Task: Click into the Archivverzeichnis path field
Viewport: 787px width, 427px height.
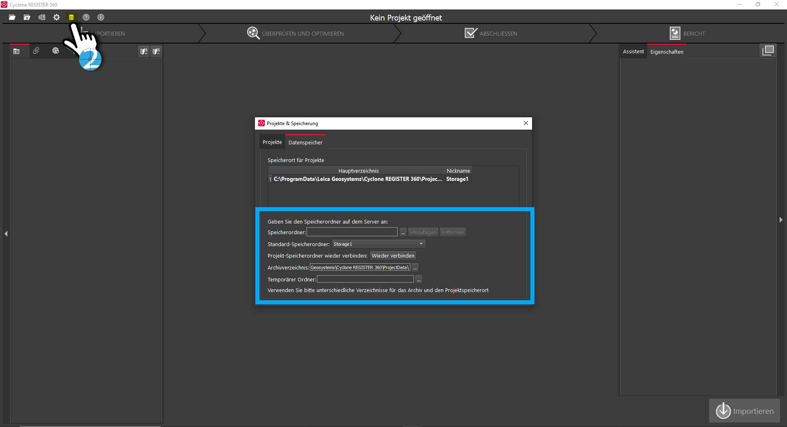Action: 360,267
